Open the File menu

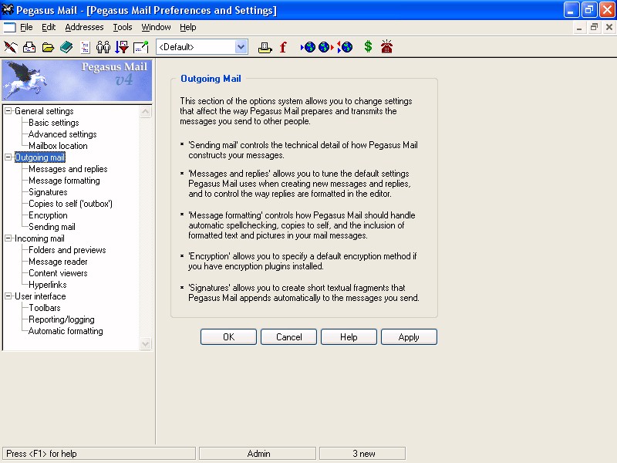26,27
